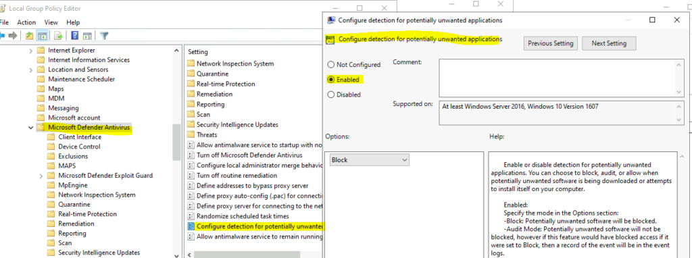Select Real-time Protection in Setting list
Image resolution: width=692 pixels, height=258 pixels.
pyautogui.click(x=226, y=84)
